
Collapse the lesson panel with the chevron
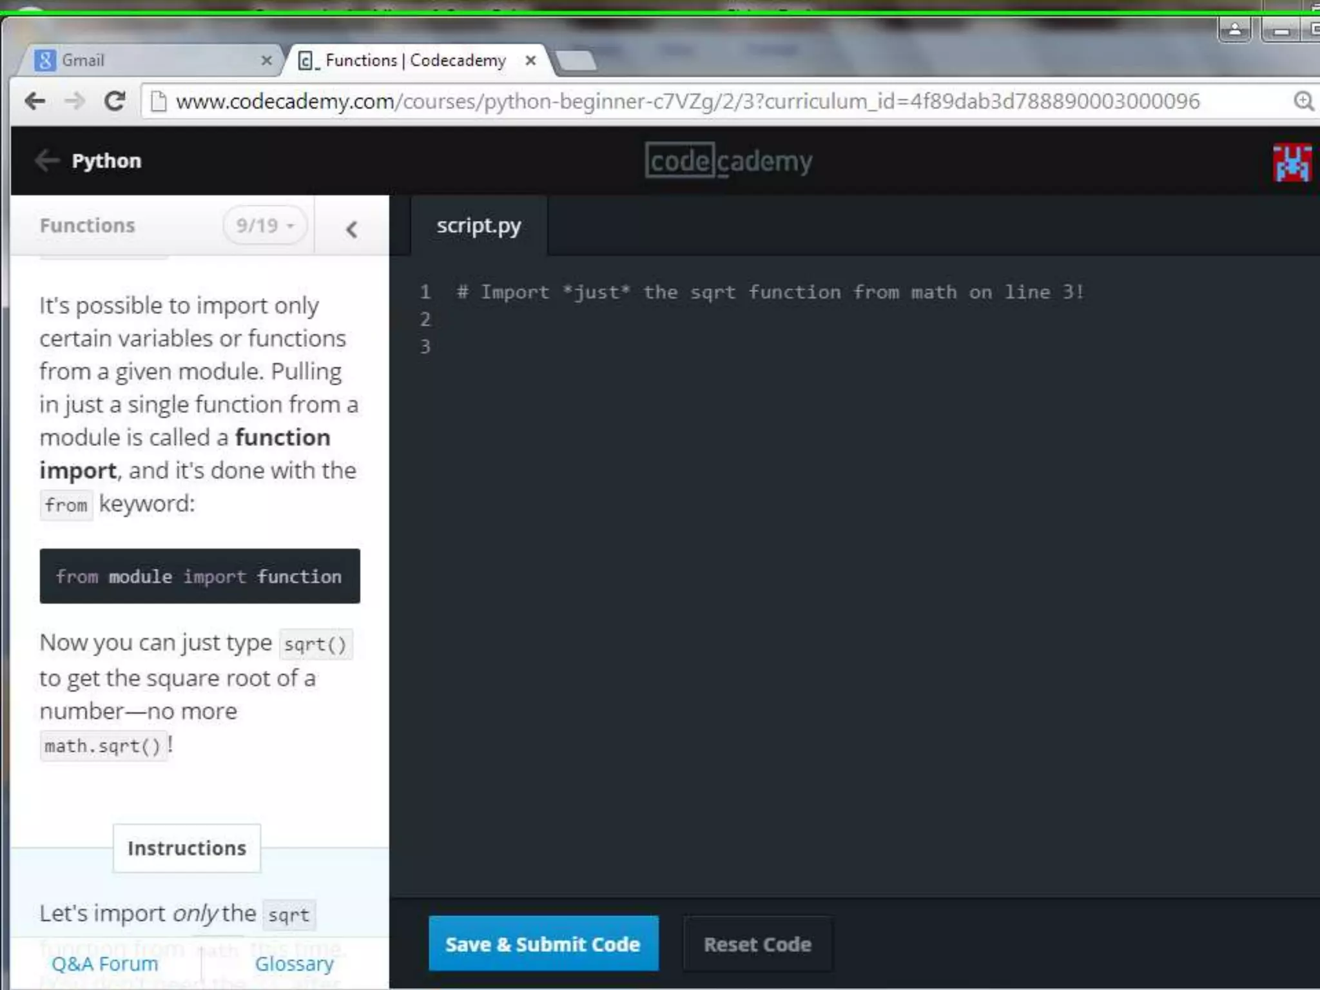(x=352, y=229)
